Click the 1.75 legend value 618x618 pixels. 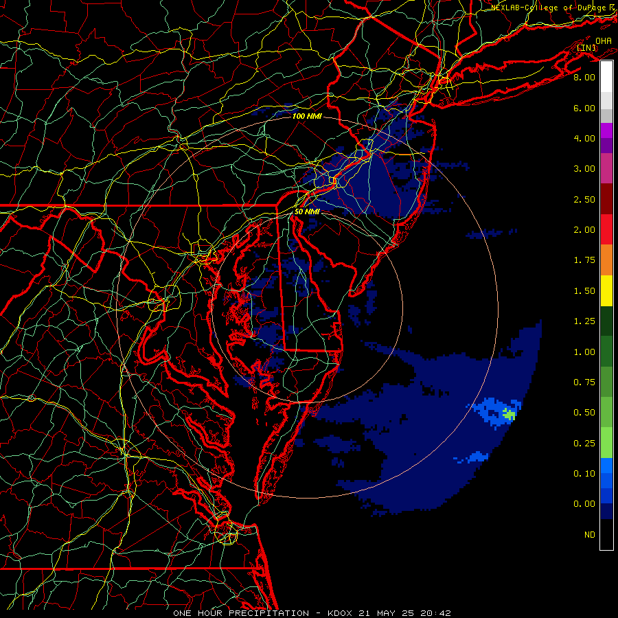[584, 260]
